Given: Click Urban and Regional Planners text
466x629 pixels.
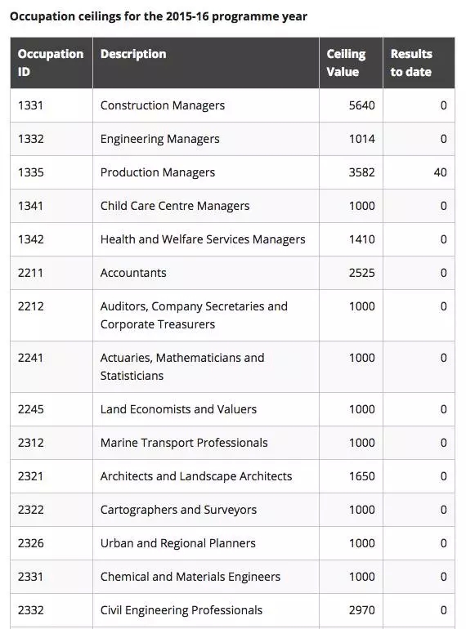Looking at the screenshot, I should tap(177, 543).
